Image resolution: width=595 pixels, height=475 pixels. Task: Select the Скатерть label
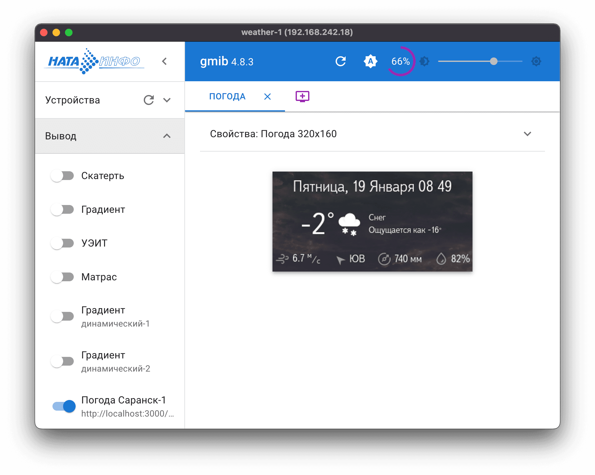[103, 176]
